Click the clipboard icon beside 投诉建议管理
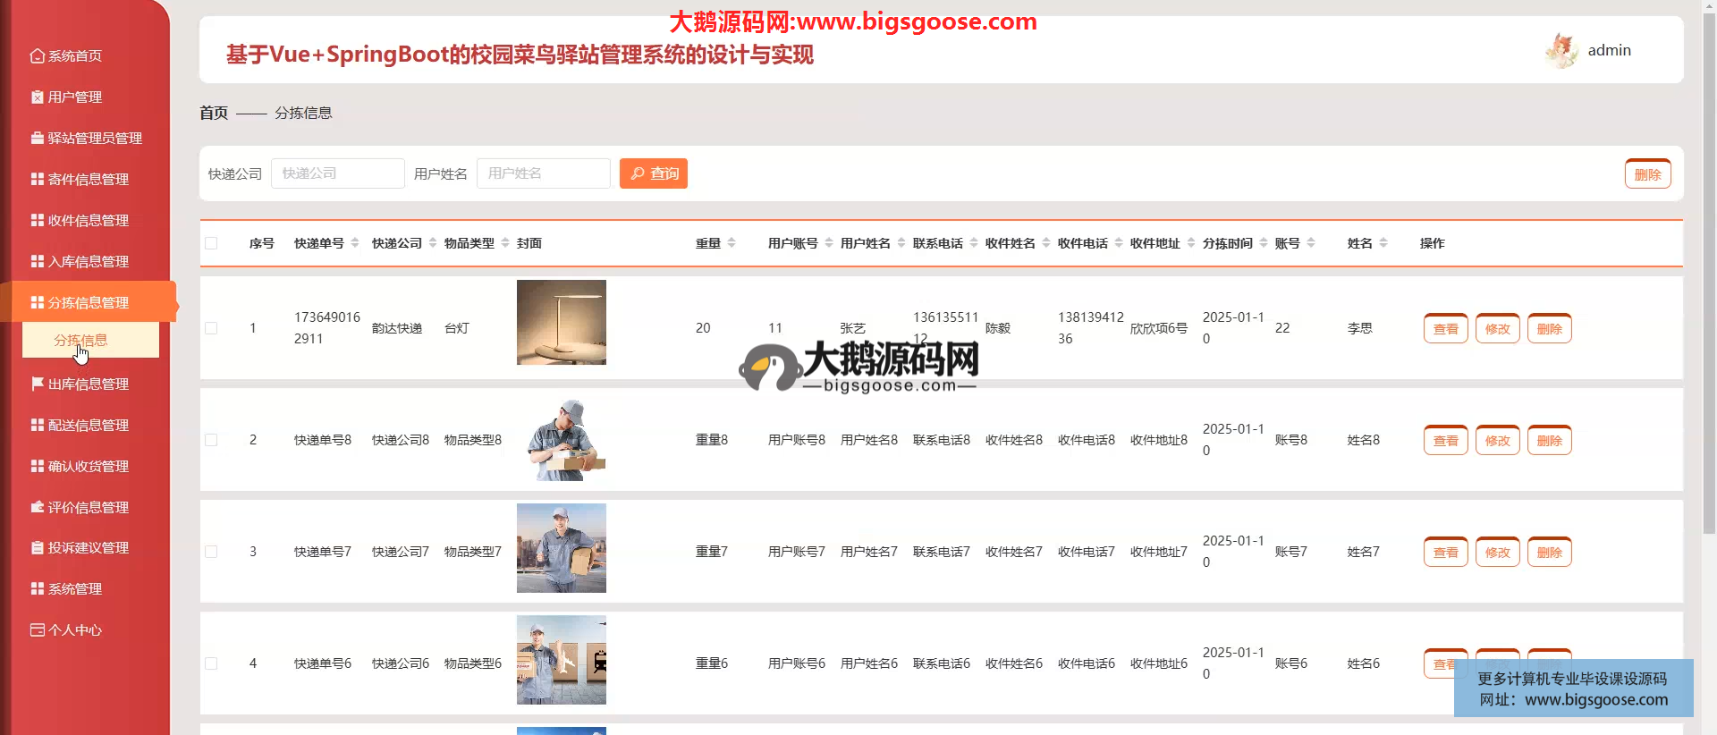Viewport: 1717px width, 735px height. pos(37,548)
